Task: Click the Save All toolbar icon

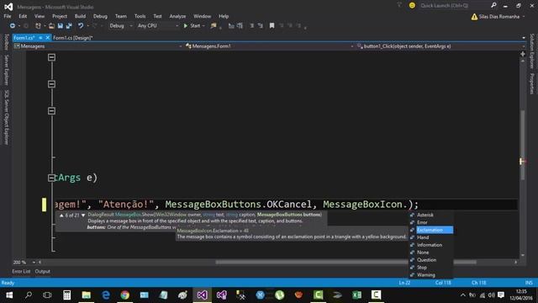Action: [69, 26]
